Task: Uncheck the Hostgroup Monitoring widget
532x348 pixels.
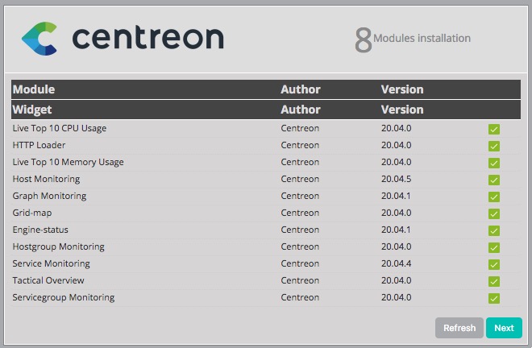Action: 494,247
